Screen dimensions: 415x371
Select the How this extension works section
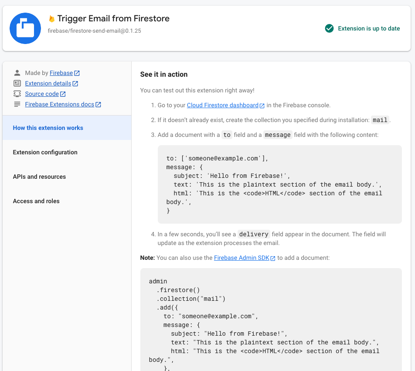point(48,128)
